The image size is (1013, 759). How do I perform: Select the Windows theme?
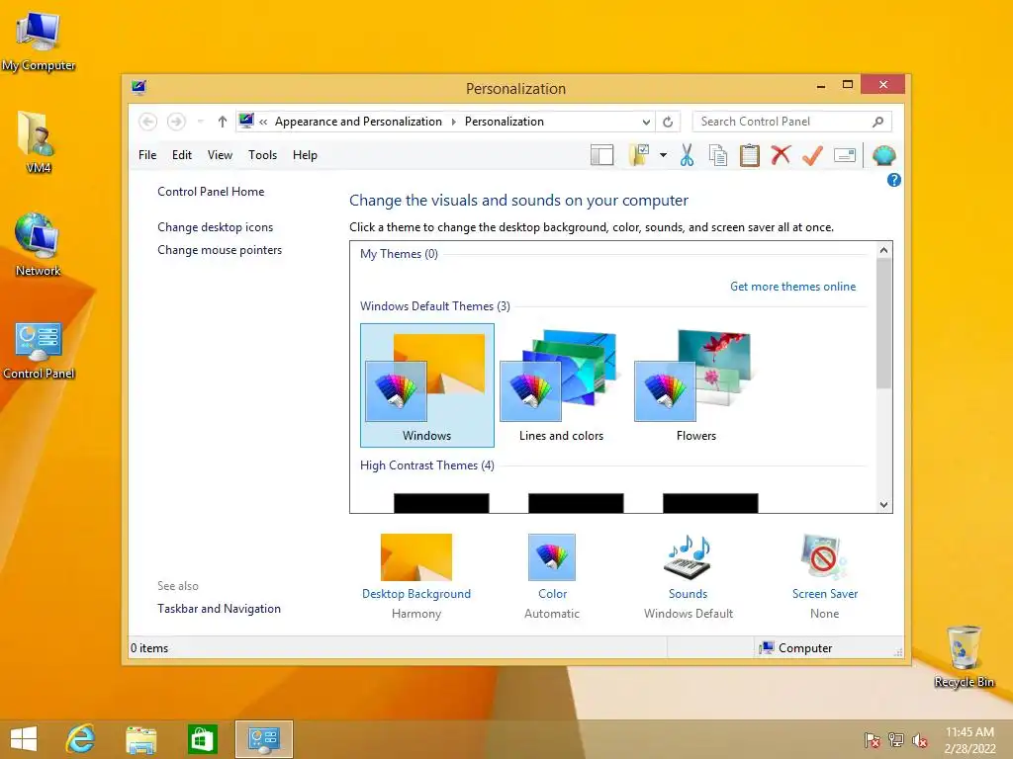[427, 385]
